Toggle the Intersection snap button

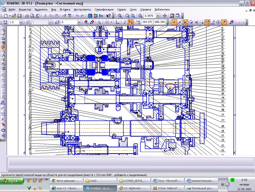coord(185,22)
